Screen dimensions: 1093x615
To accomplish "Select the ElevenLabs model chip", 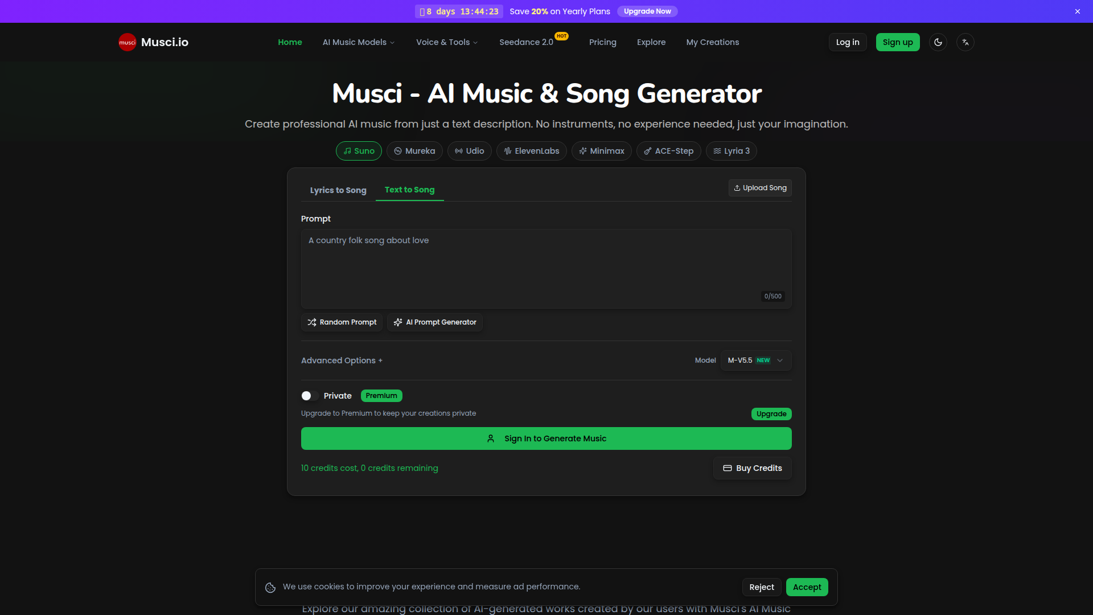I will click(532, 151).
